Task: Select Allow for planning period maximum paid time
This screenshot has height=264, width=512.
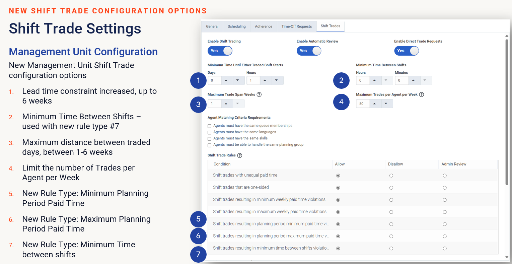Action: (x=338, y=236)
